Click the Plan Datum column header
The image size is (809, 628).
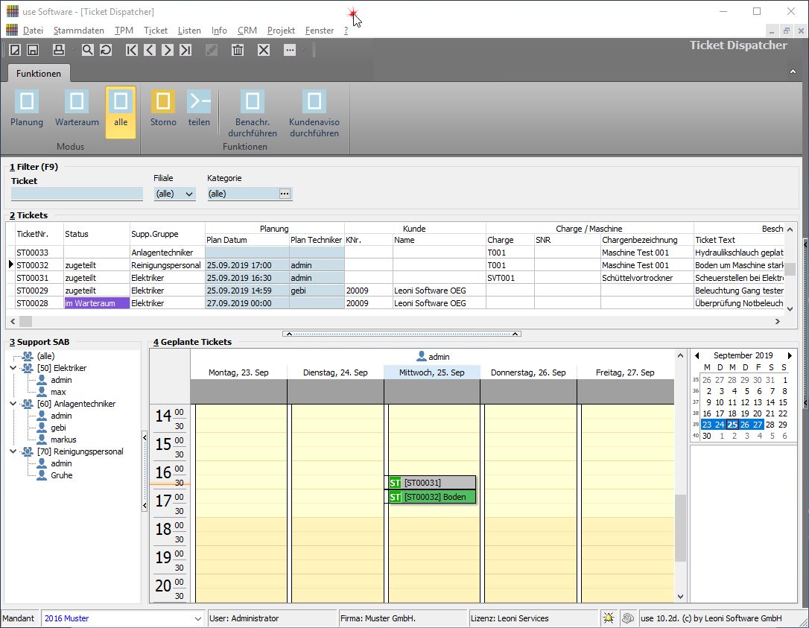(x=247, y=240)
